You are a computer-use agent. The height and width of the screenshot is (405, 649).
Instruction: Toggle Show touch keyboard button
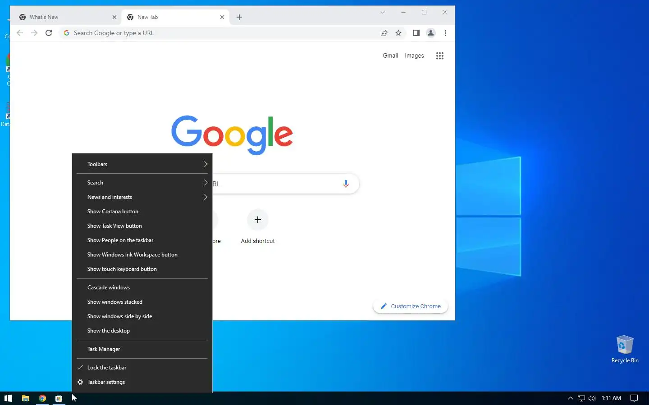click(x=142, y=269)
